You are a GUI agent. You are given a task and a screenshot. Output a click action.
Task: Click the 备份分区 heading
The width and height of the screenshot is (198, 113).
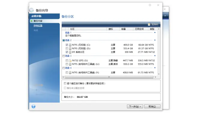coord(67,16)
